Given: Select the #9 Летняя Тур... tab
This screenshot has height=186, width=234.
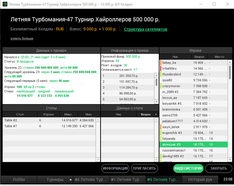Looking at the screenshot, I should 163,180.
